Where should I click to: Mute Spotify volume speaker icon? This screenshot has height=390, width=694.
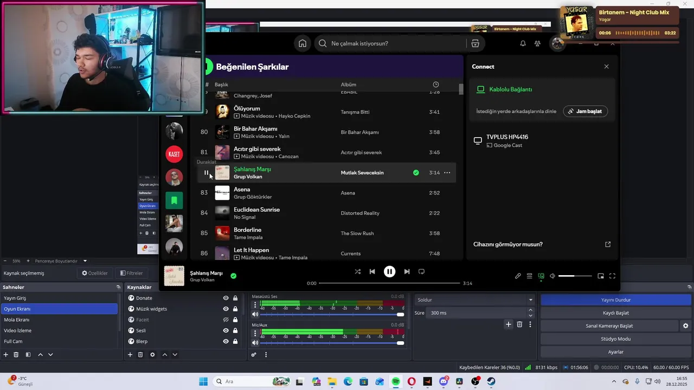[x=552, y=276]
